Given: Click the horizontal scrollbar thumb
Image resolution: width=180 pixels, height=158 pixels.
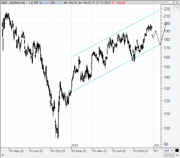Looking at the screenshot, I should point(169,155).
